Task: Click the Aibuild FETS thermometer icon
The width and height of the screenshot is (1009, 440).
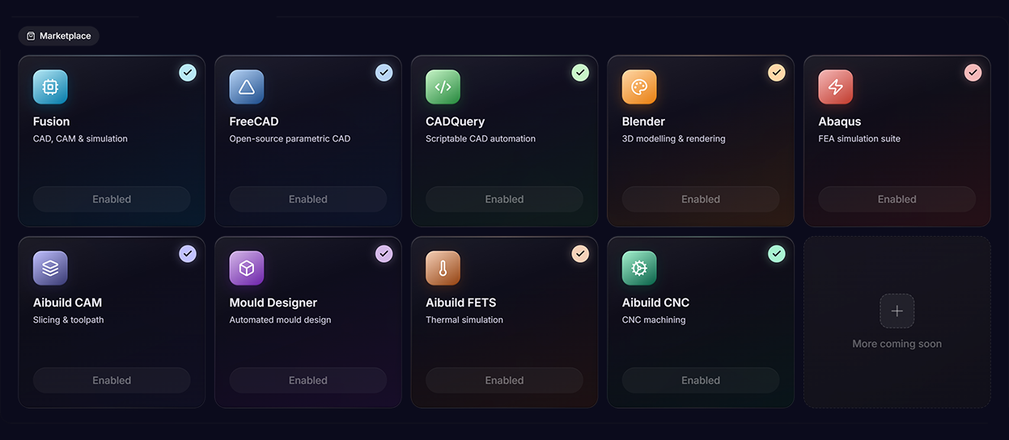Action: tap(443, 269)
